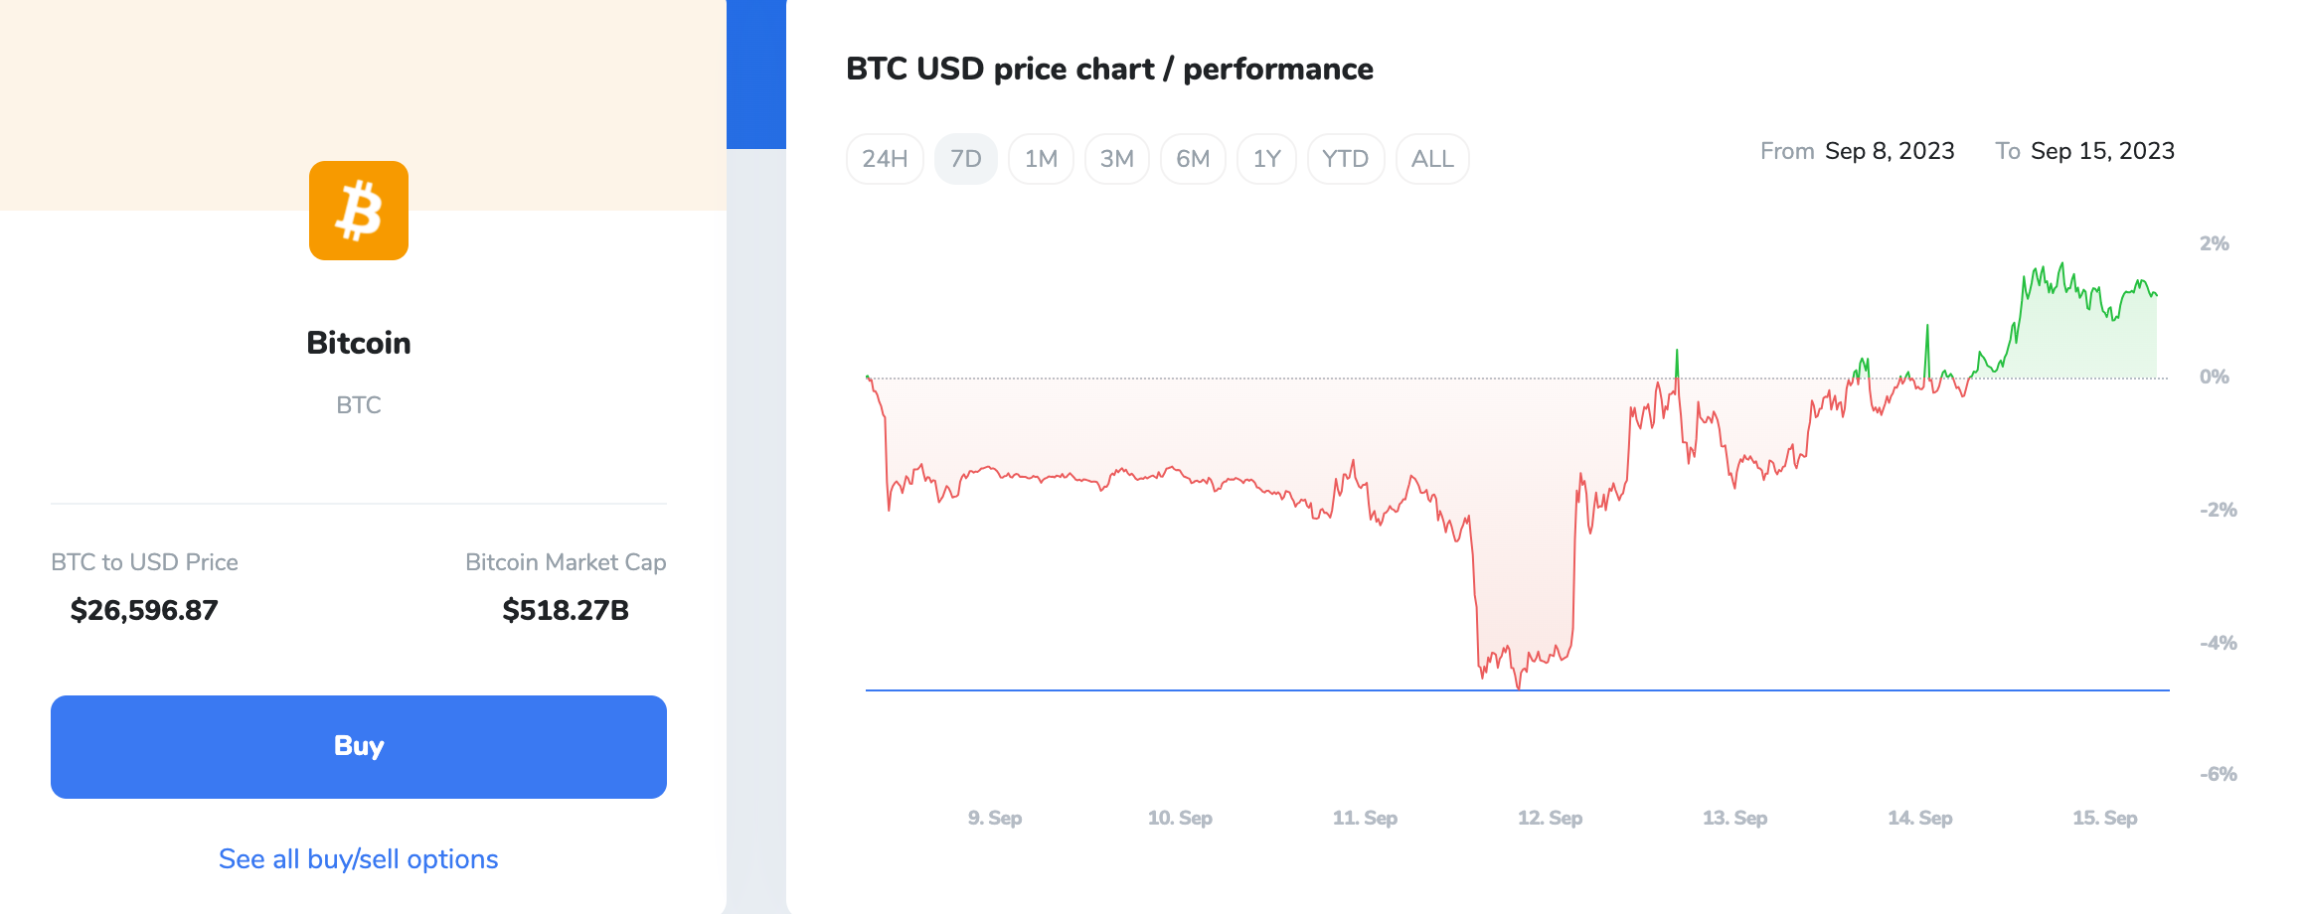Click the blue horizontal line on chart
The height and width of the screenshot is (914, 2306).
pos(1193,689)
